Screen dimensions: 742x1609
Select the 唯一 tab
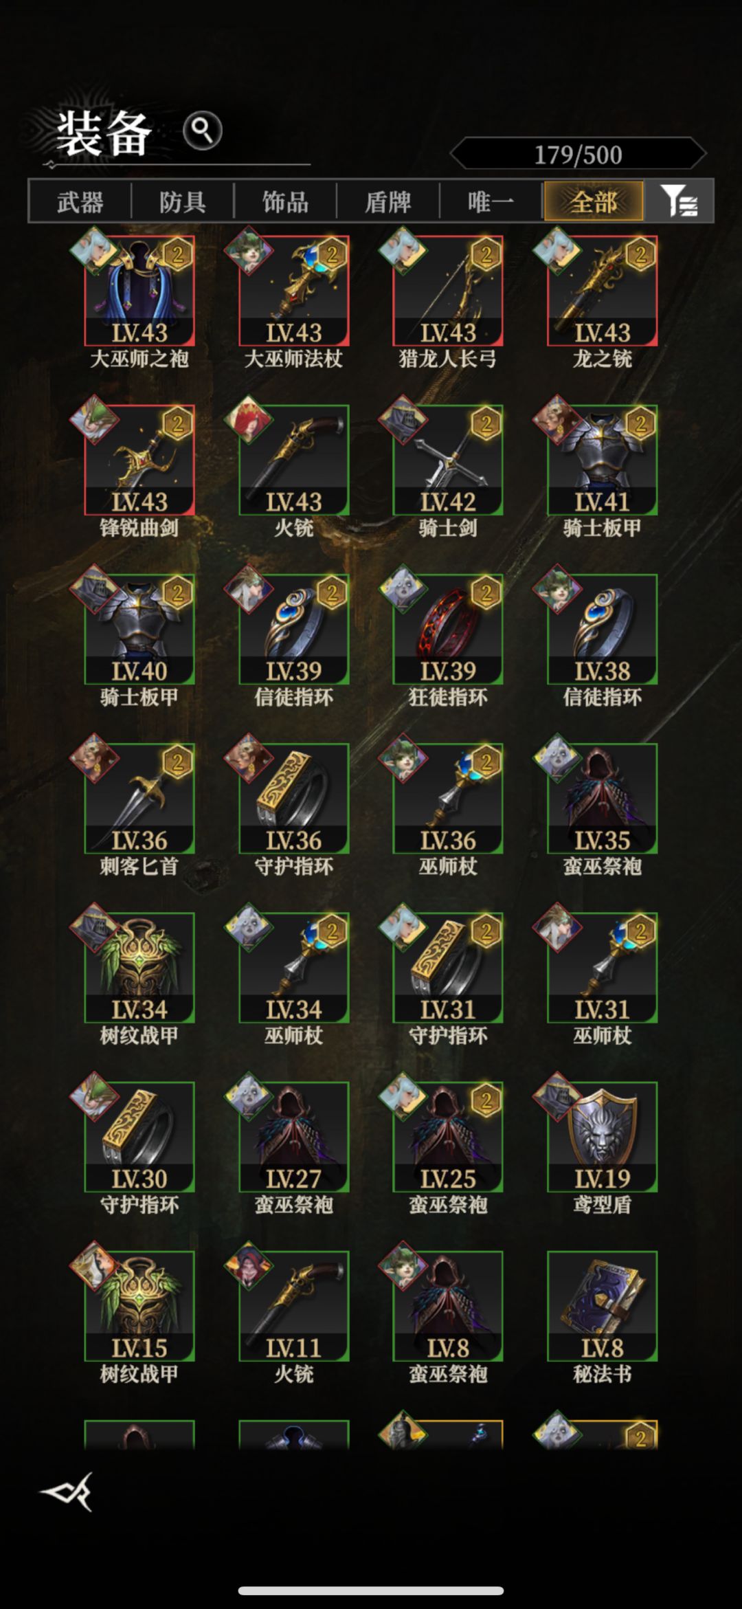491,201
